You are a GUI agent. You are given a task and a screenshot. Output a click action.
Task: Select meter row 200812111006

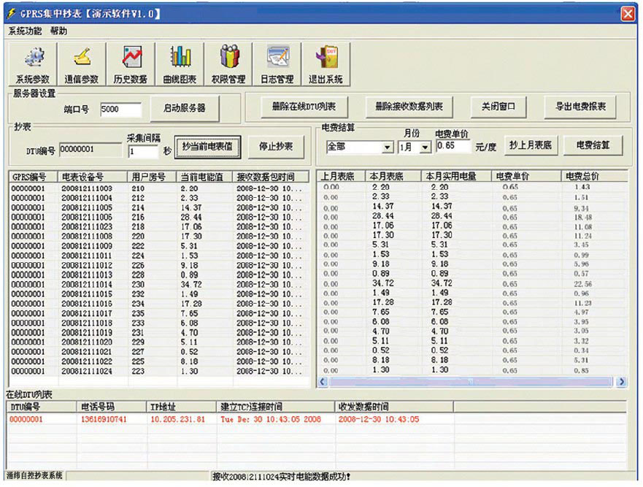(x=159, y=217)
